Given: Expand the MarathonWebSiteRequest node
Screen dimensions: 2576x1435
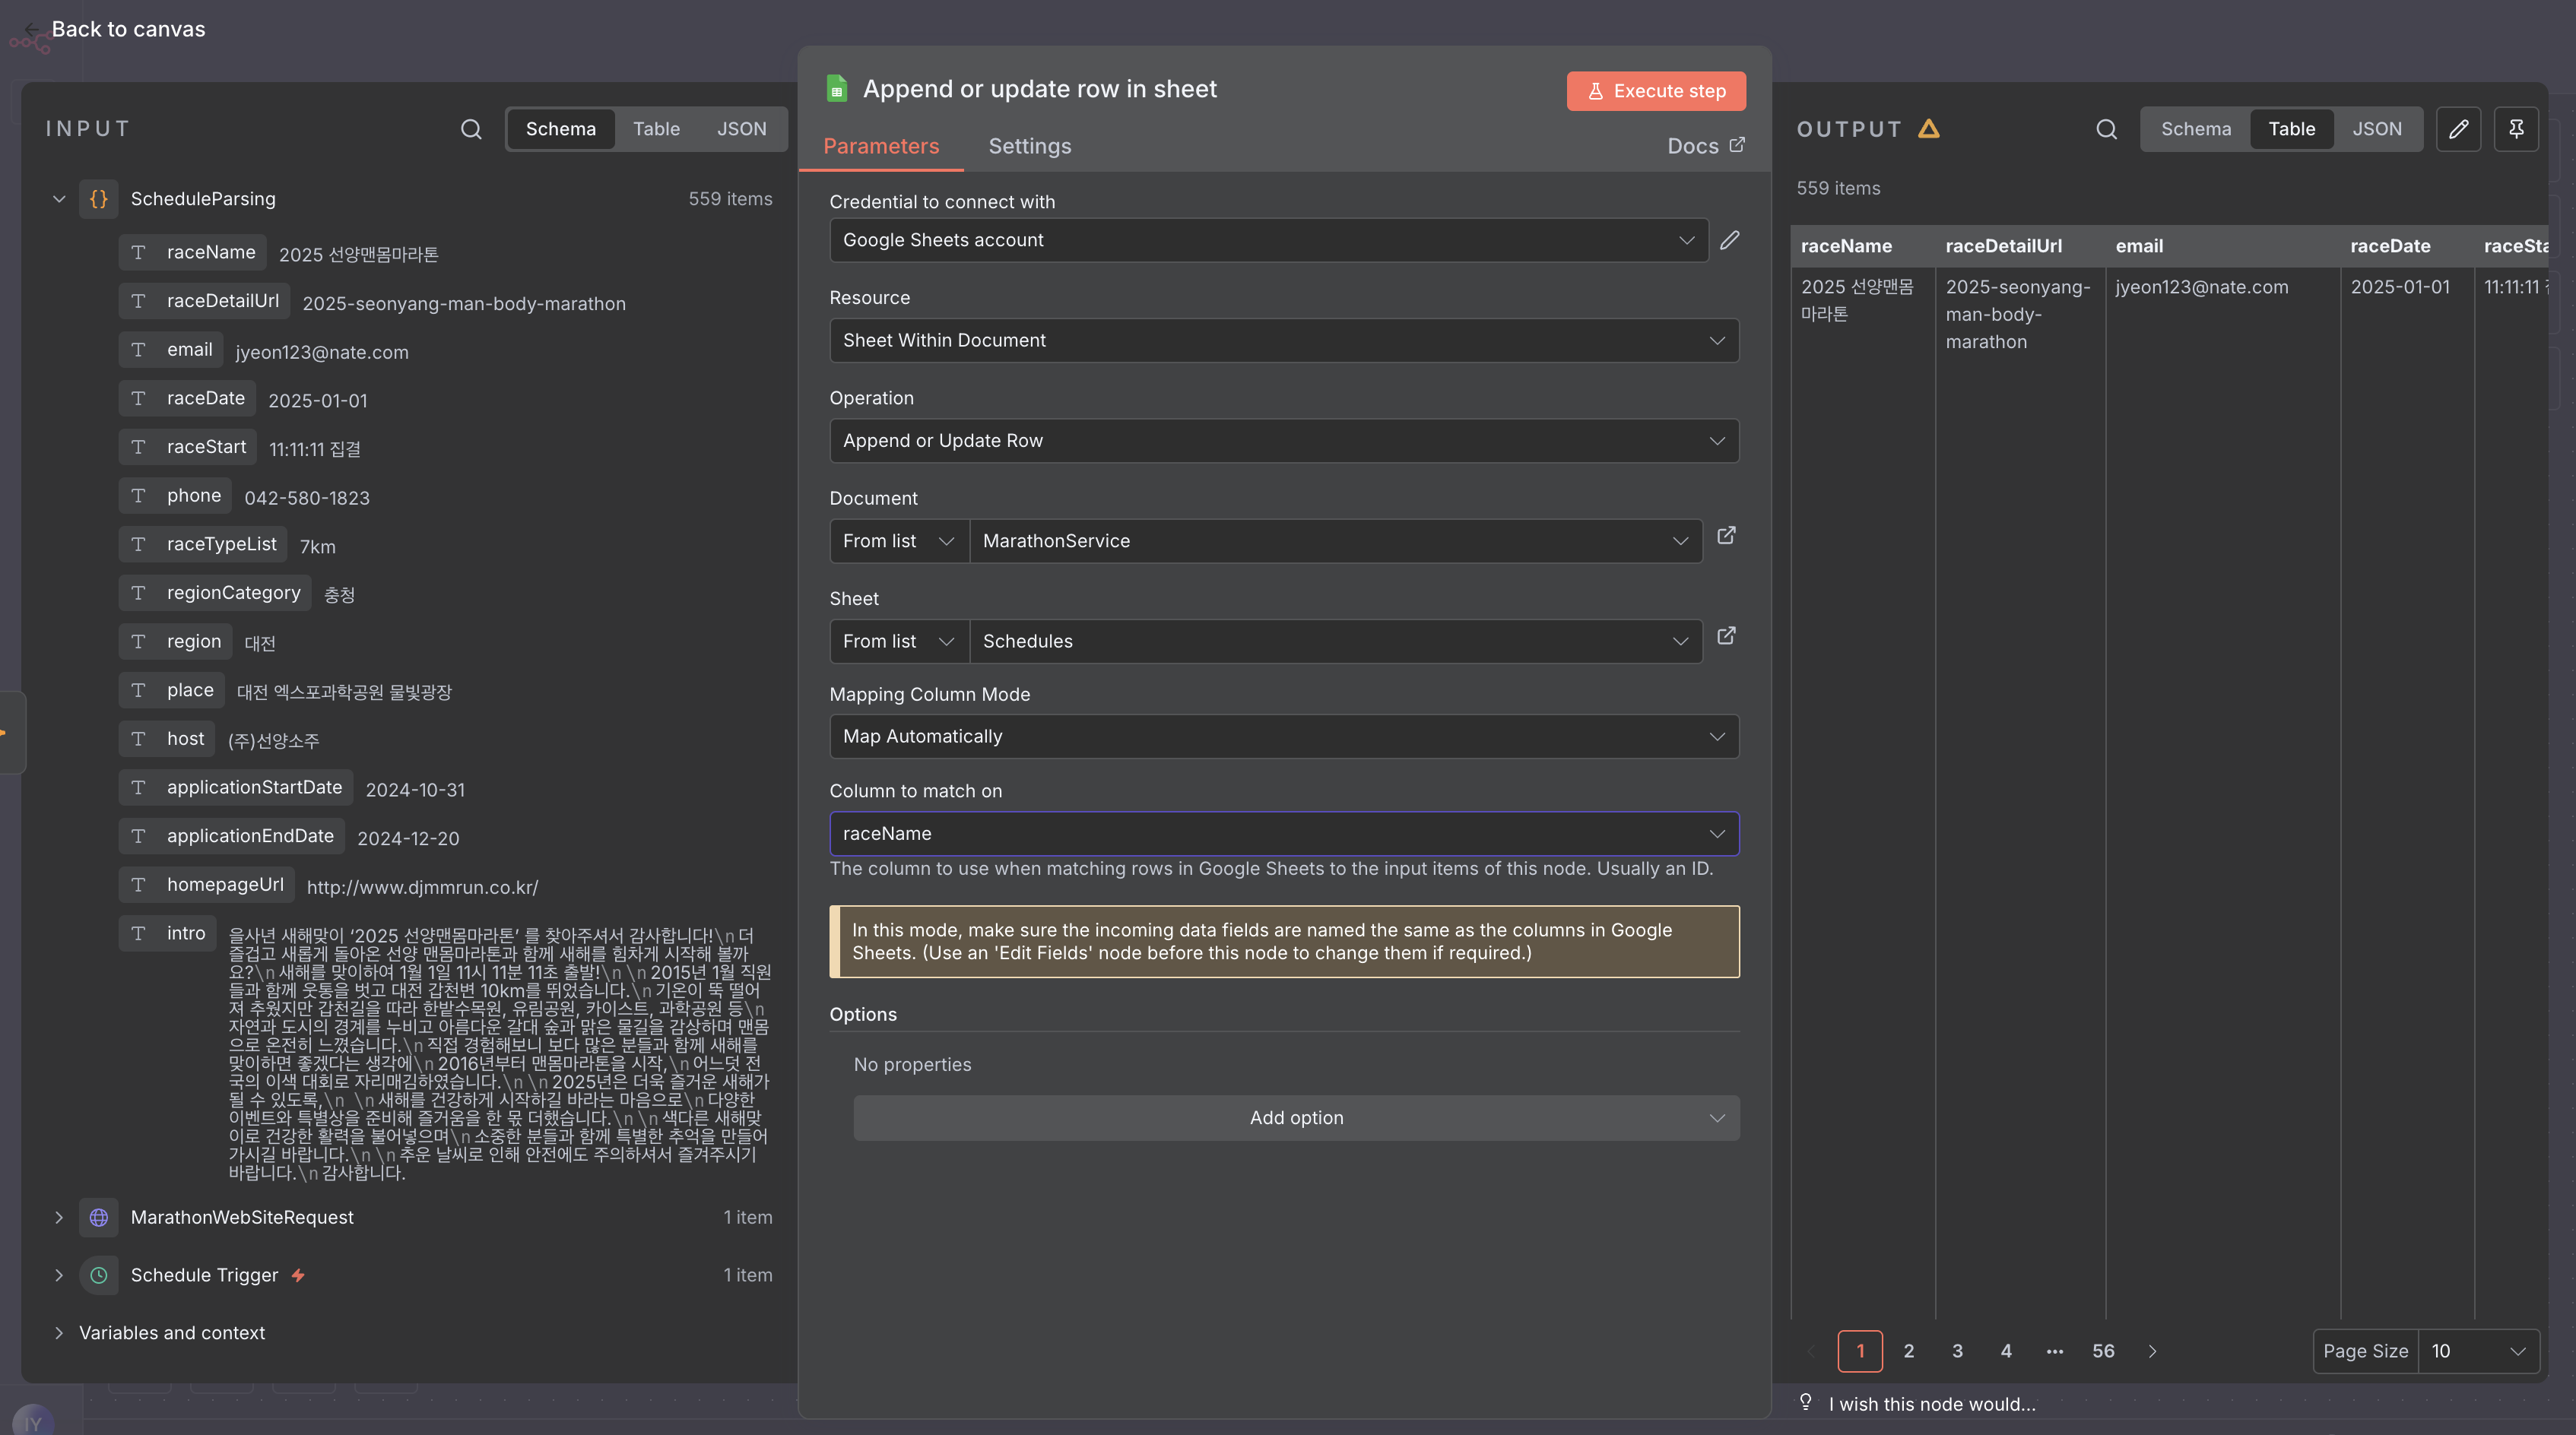Looking at the screenshot, I should (59, 1217).
